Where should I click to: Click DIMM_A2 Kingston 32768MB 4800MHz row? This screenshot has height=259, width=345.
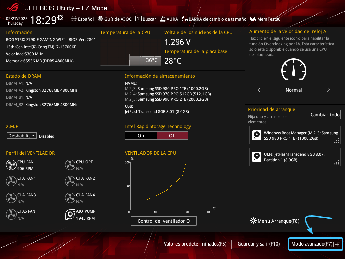42,90
